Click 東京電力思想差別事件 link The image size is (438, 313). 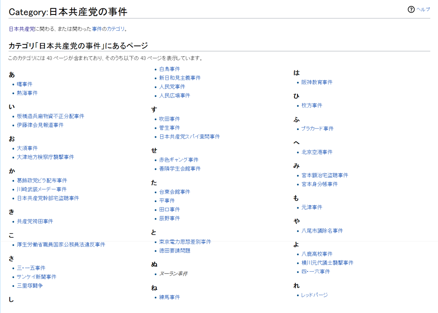click(x=185, y=242)
